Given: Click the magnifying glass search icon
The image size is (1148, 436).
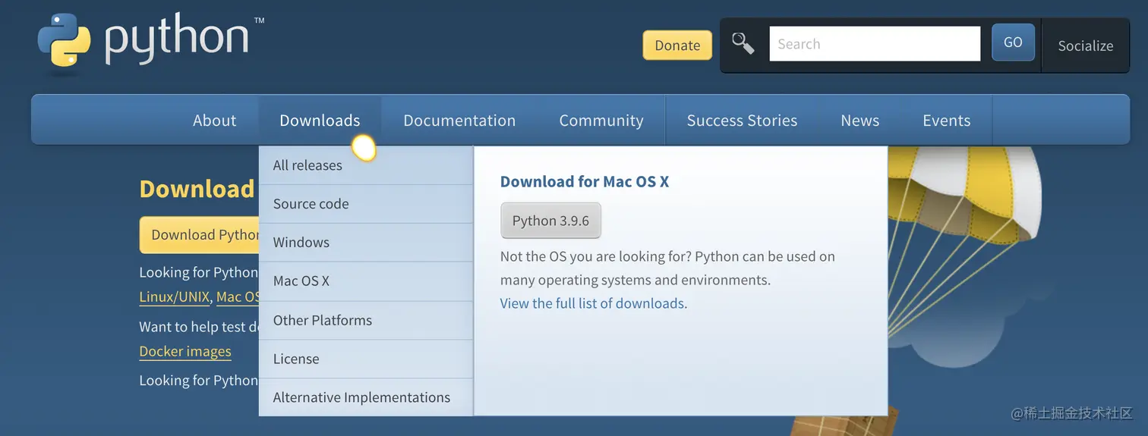Looking at the screenshot, I should pos(743,44).
